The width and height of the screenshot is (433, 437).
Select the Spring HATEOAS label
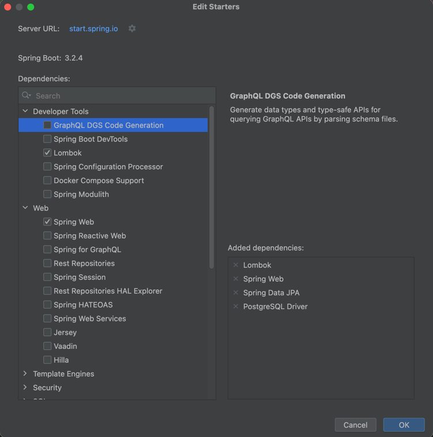(83, 305)
